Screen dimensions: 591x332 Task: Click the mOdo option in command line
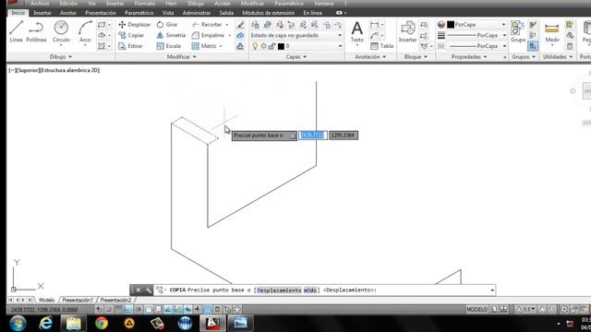310,290
